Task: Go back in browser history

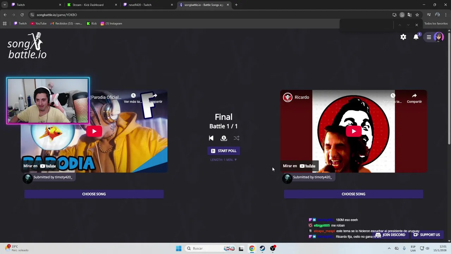Action: [x=5, y=15]
